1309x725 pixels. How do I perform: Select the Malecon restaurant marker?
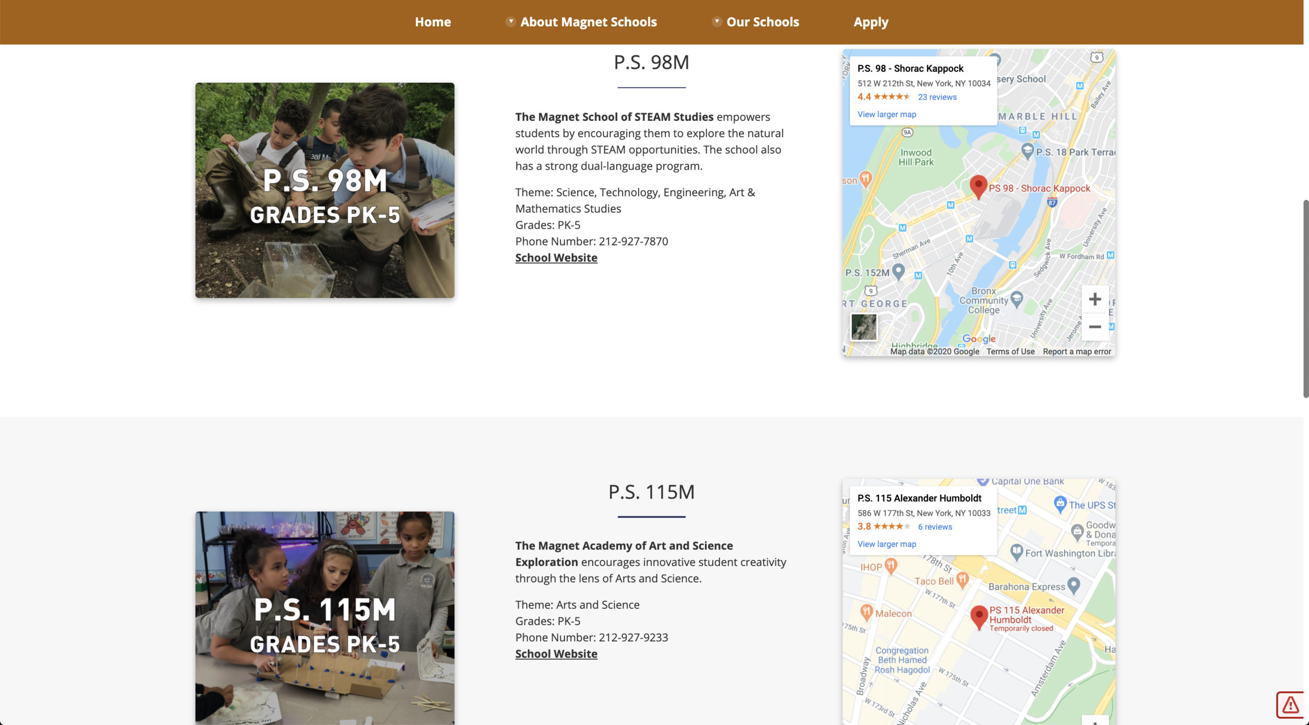point(866,612)
